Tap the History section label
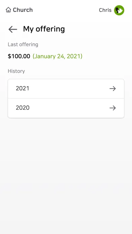The height and width of the screenshot is (234, 132). coord(16,71)
